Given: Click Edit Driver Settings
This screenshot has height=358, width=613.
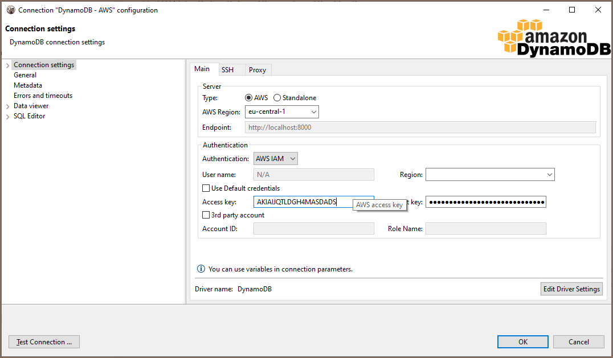Looking at the screenshot, I should [571, 289].
